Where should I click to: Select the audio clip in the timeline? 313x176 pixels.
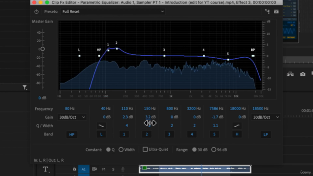pyautogui.click(x=195, y=169)
